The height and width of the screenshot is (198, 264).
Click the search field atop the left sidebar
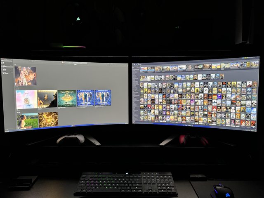tap(7, 61)
